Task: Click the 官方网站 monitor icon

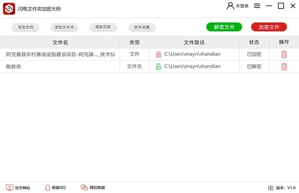Action: pyautogui.click(x=9, y=188)
